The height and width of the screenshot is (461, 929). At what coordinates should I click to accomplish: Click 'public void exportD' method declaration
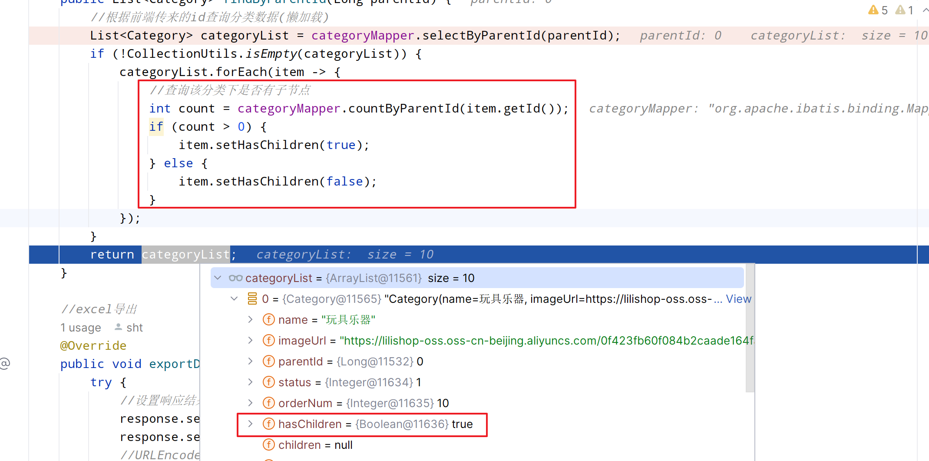tap(130, 364)
